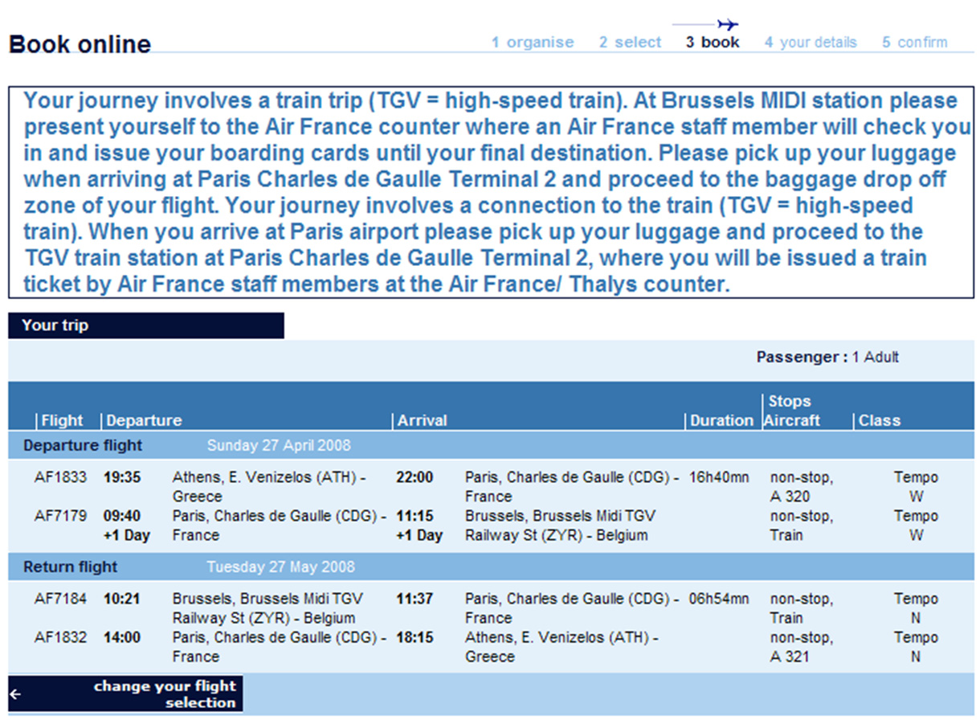Click the left arrow on change flight button

tap(15, 694)
